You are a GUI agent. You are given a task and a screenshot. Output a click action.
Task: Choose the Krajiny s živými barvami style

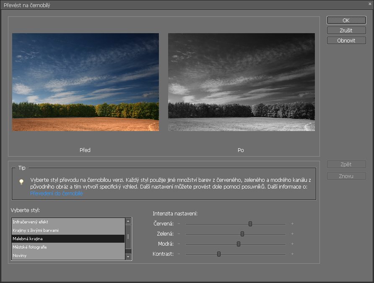(x=68, y=230)
